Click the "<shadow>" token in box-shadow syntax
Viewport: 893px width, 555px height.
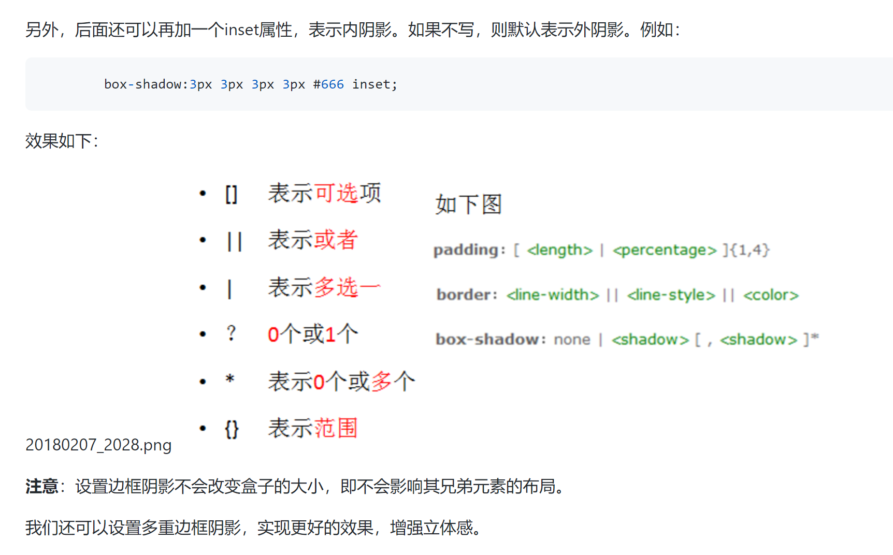(650, 339)
